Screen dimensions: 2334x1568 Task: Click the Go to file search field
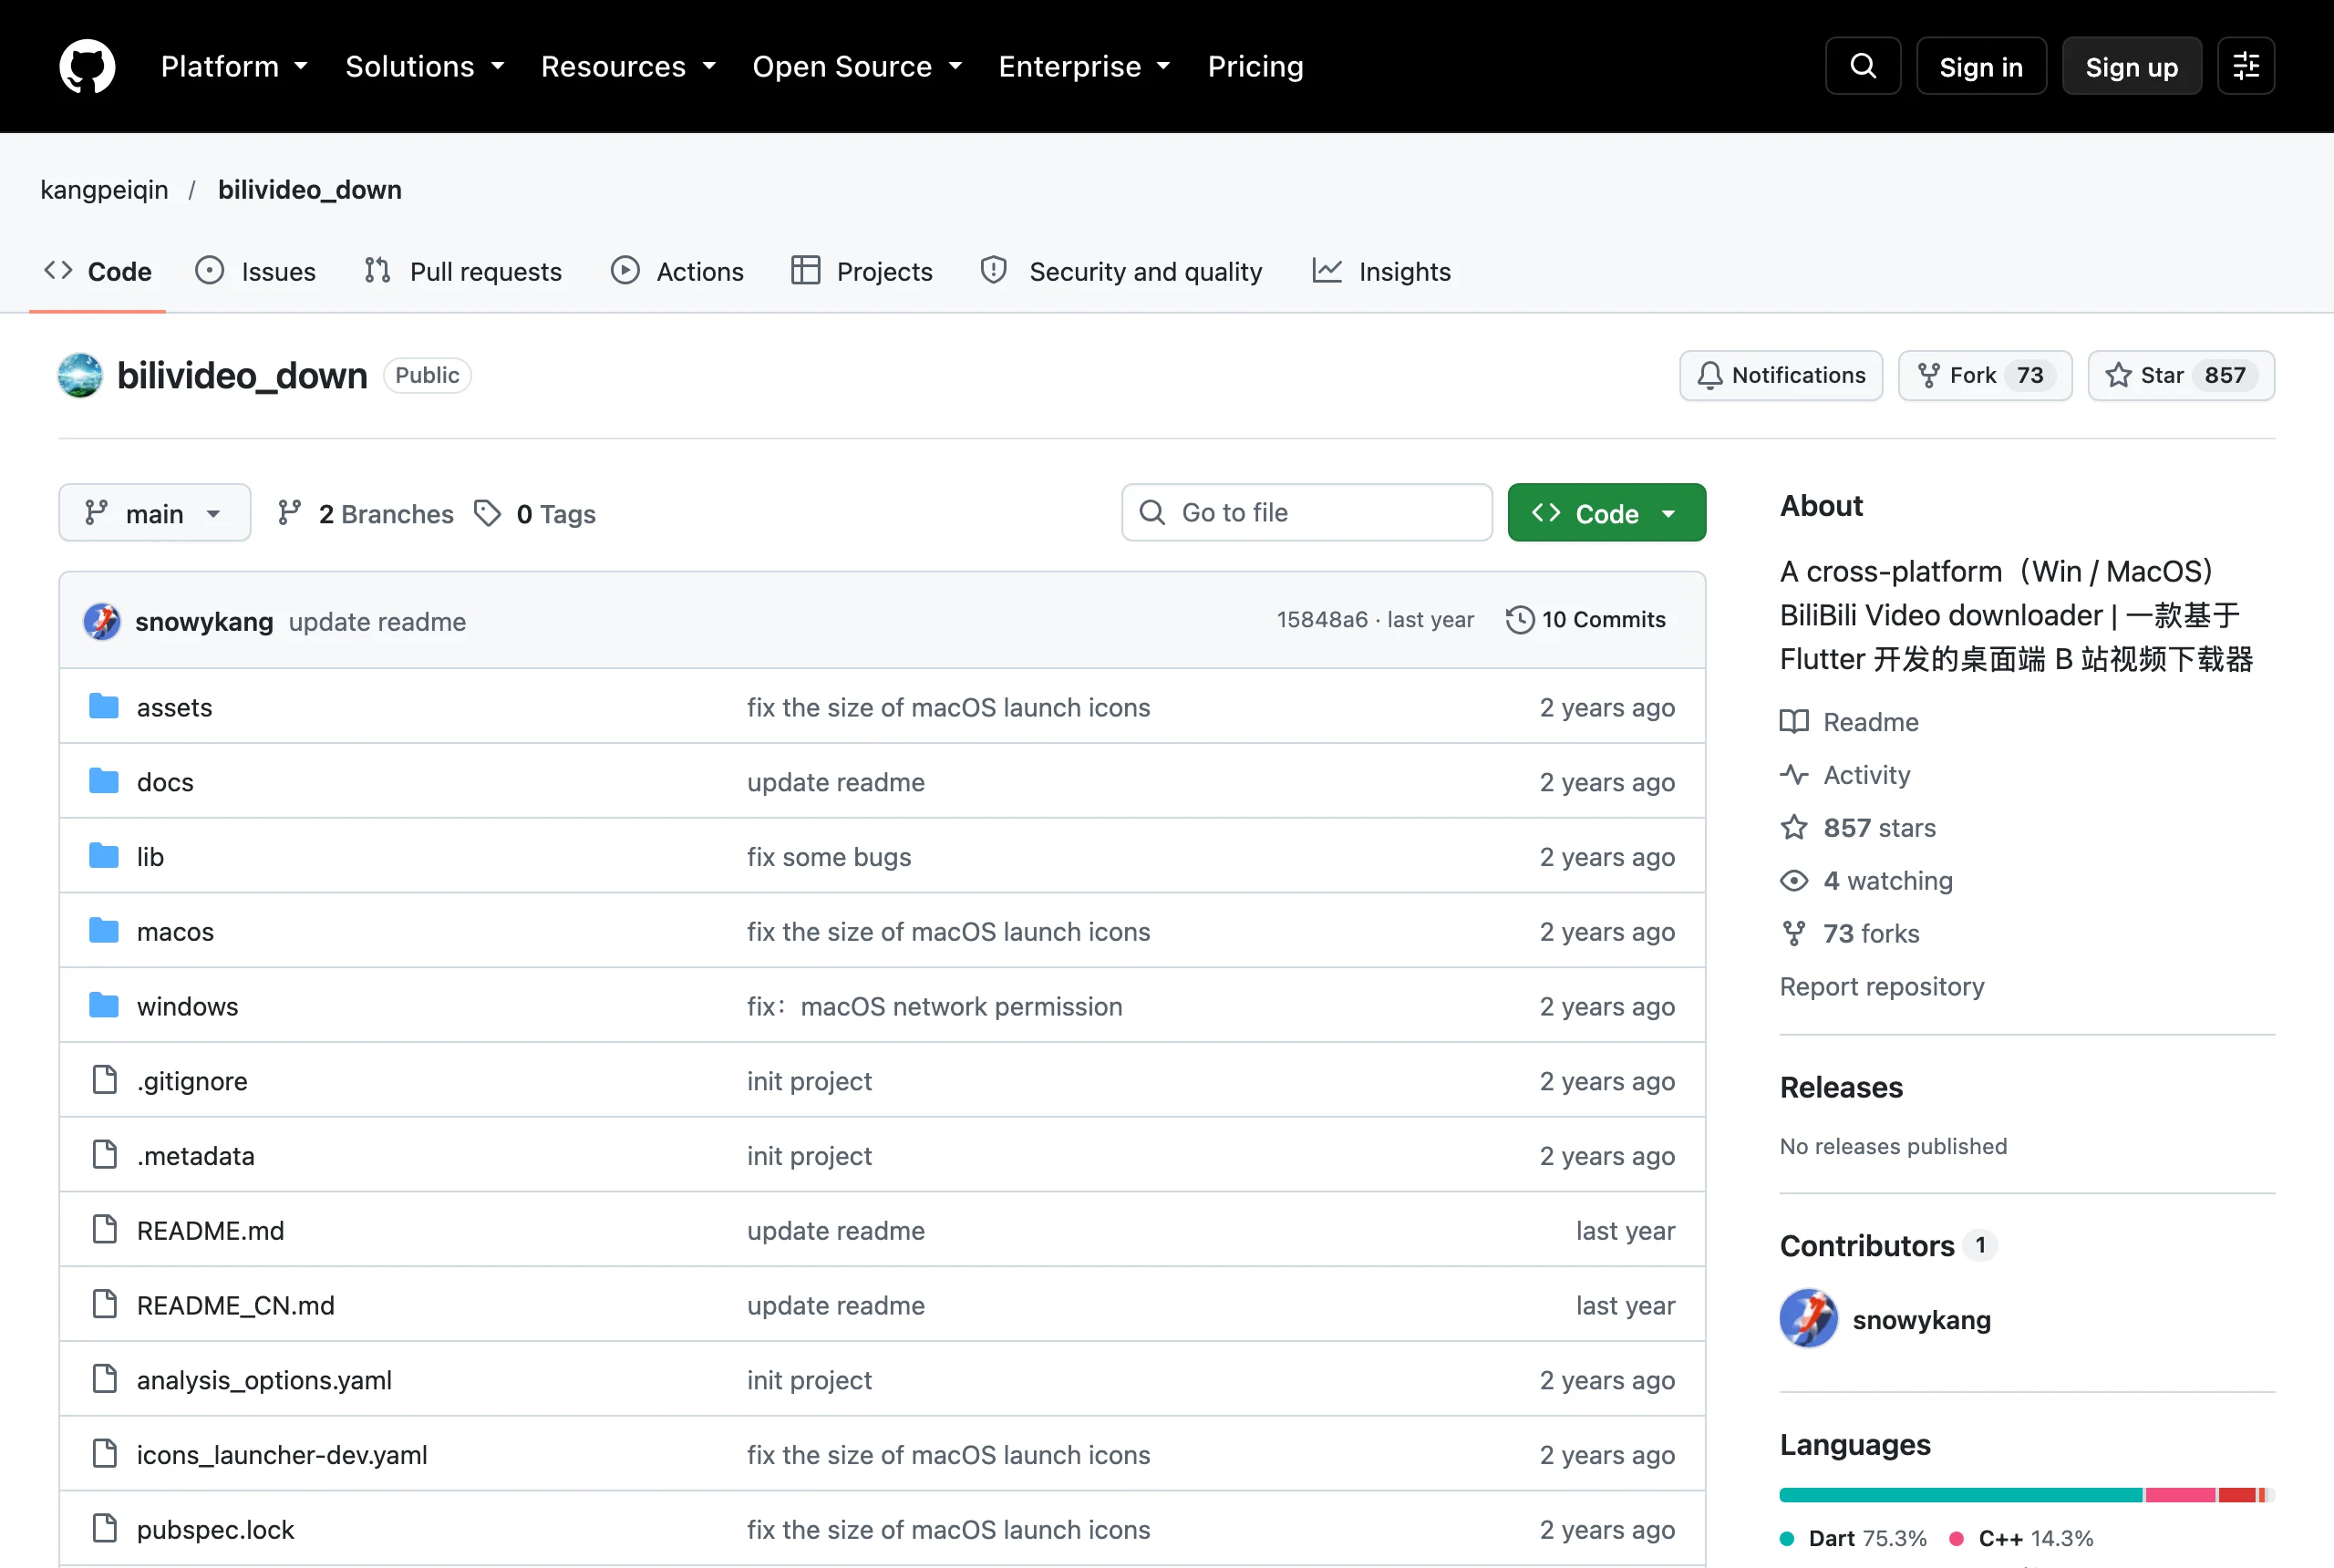pyautogui.click(x=1306, y=513)
